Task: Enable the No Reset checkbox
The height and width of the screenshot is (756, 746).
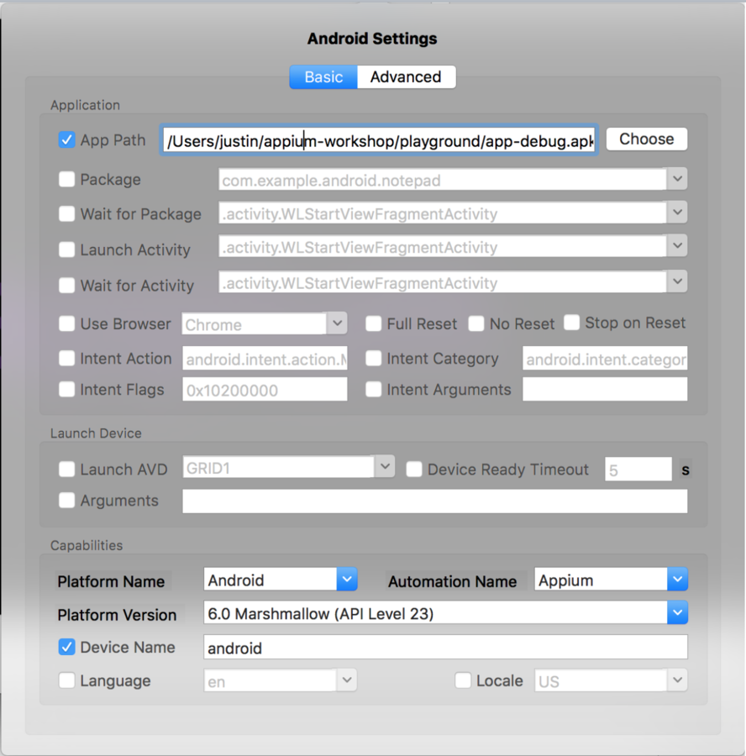Action: pyautogui.click(x=476, y=323)
